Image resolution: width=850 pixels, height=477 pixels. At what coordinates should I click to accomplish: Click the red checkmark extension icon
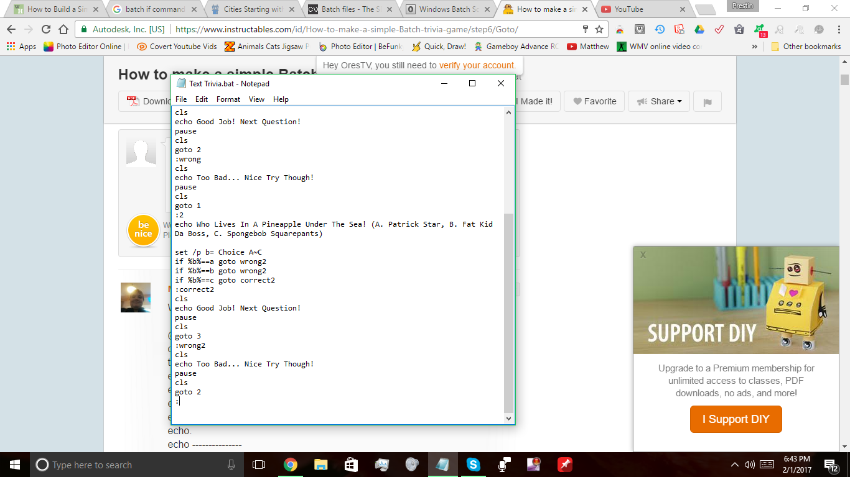(x=719, y=30)
